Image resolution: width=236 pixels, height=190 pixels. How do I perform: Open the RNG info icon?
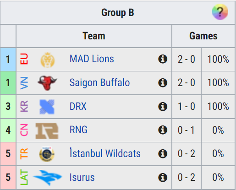(163, 130)
